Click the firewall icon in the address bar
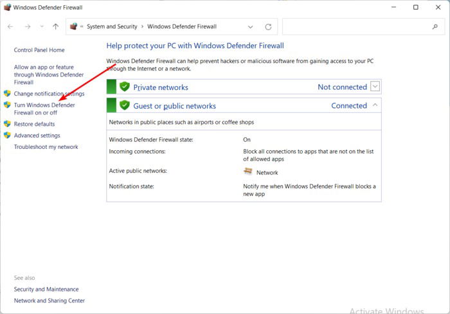The image size is (450, 314). pyautogui.click(x=74, y=26)
